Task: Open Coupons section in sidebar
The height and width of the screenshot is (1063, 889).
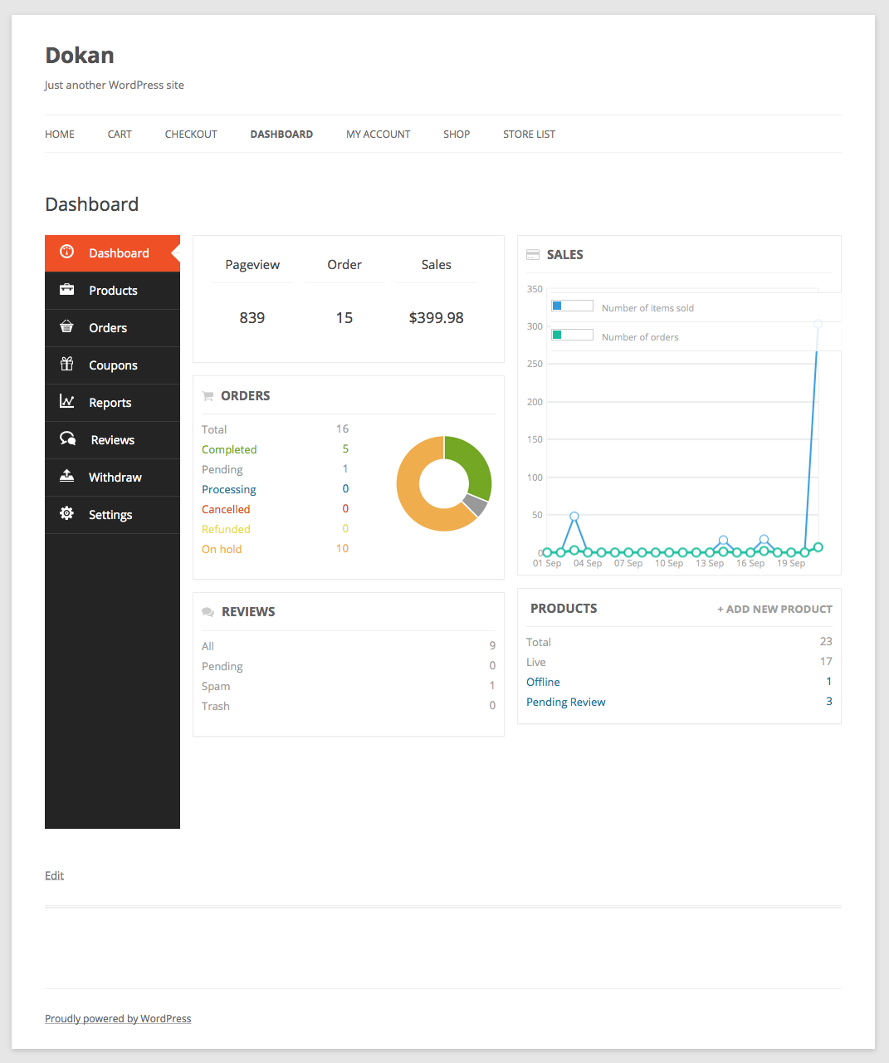Action: pyautogui.click(x=112, y=365)
